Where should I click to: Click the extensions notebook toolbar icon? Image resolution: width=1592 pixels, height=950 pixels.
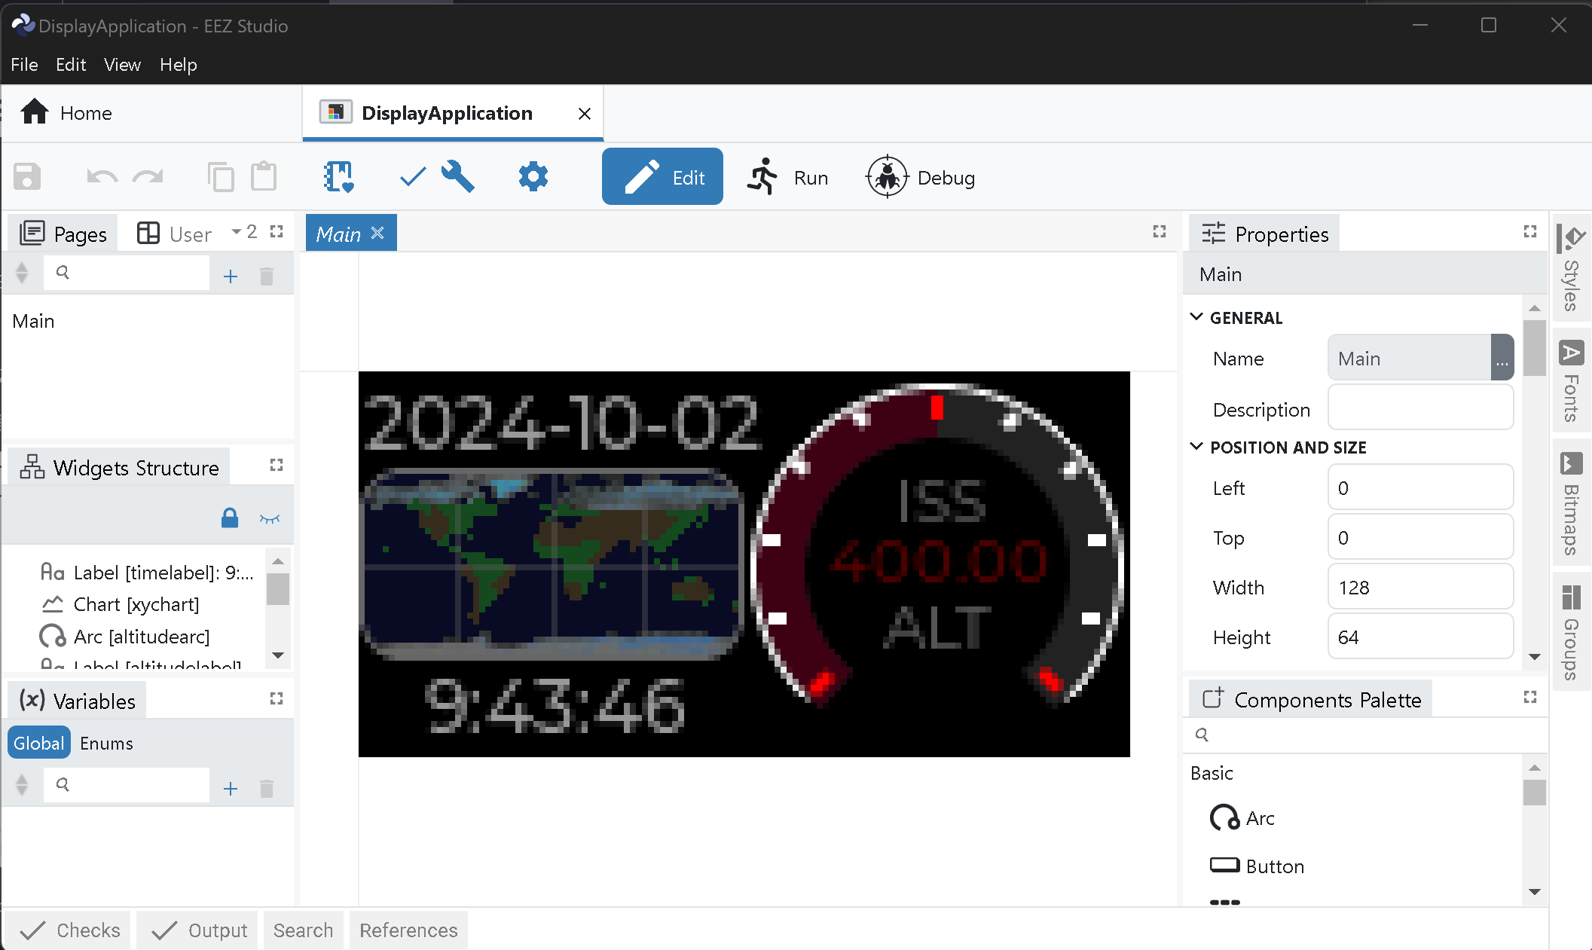[338, 178]
